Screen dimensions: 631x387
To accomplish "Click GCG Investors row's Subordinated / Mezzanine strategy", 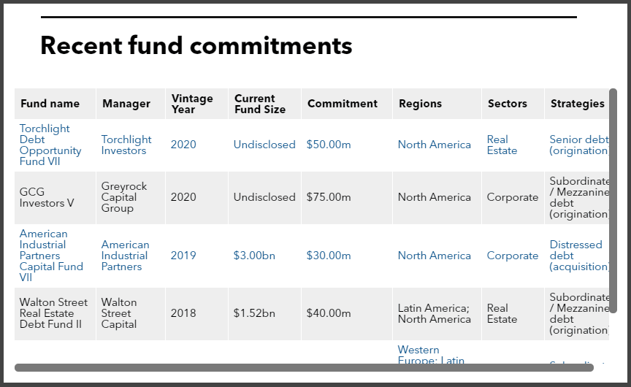I will pyautogui.click(x=579, y=198).
